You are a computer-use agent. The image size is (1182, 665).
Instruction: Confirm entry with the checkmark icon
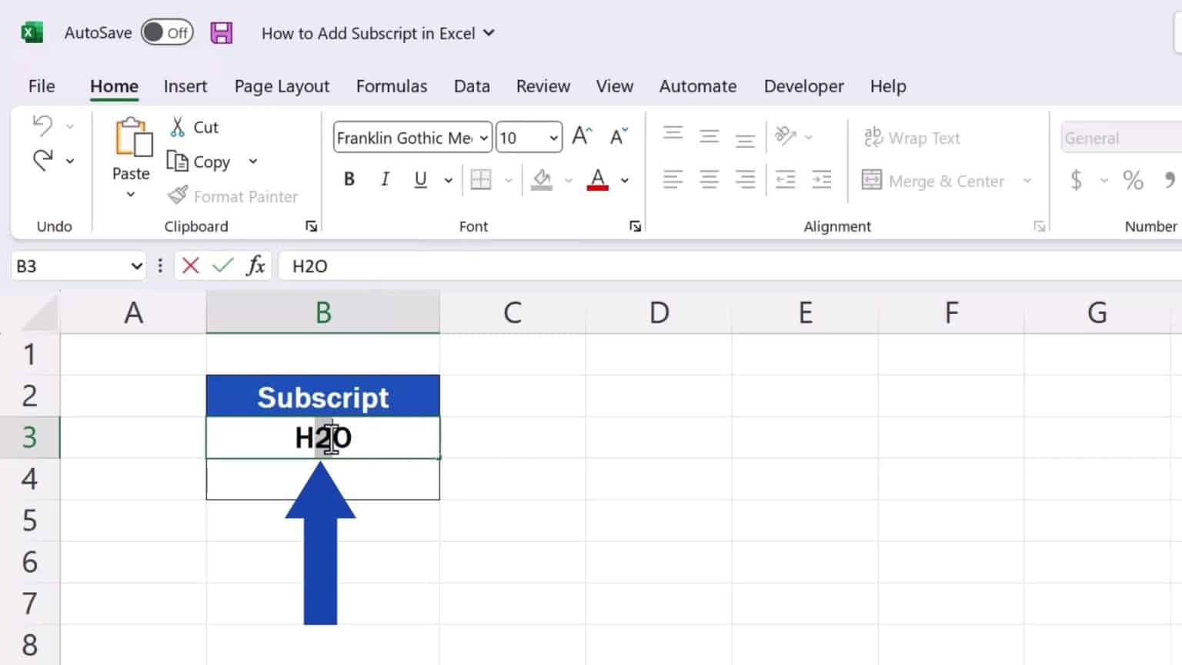(222, 266)
